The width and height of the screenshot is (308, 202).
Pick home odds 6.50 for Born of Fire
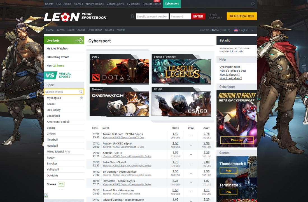[x=175, y=190]
